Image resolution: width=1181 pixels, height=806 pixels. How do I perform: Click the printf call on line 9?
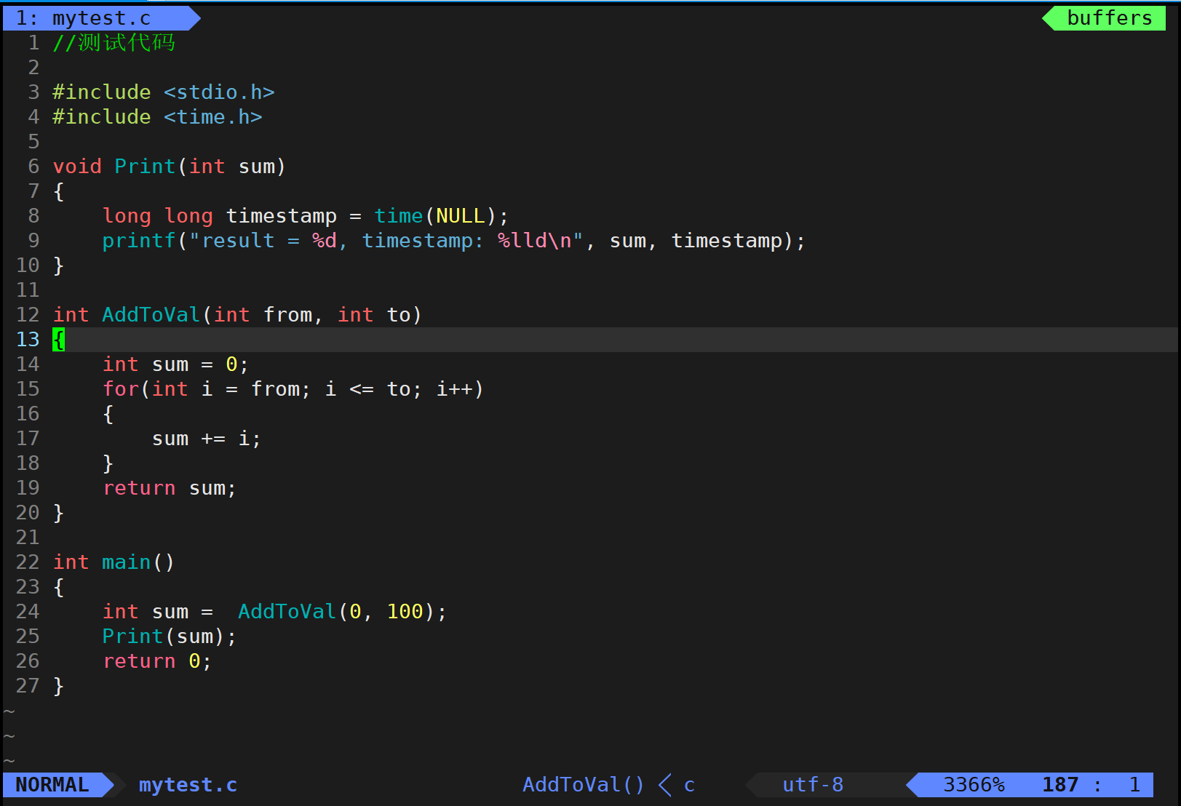(139, 241)
